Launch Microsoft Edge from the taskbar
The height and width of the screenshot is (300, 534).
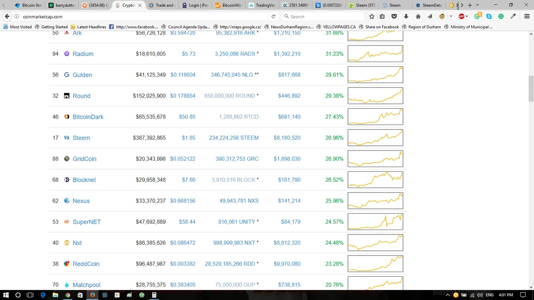[43, 295]
